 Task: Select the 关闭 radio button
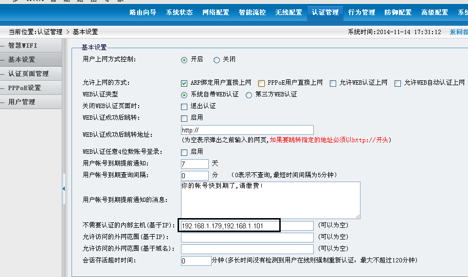[x=216, y=60]
